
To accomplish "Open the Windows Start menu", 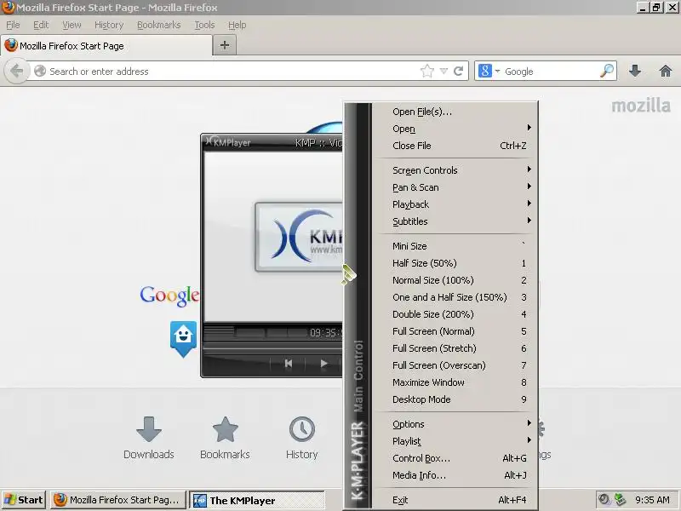I will tap(24, 500).
